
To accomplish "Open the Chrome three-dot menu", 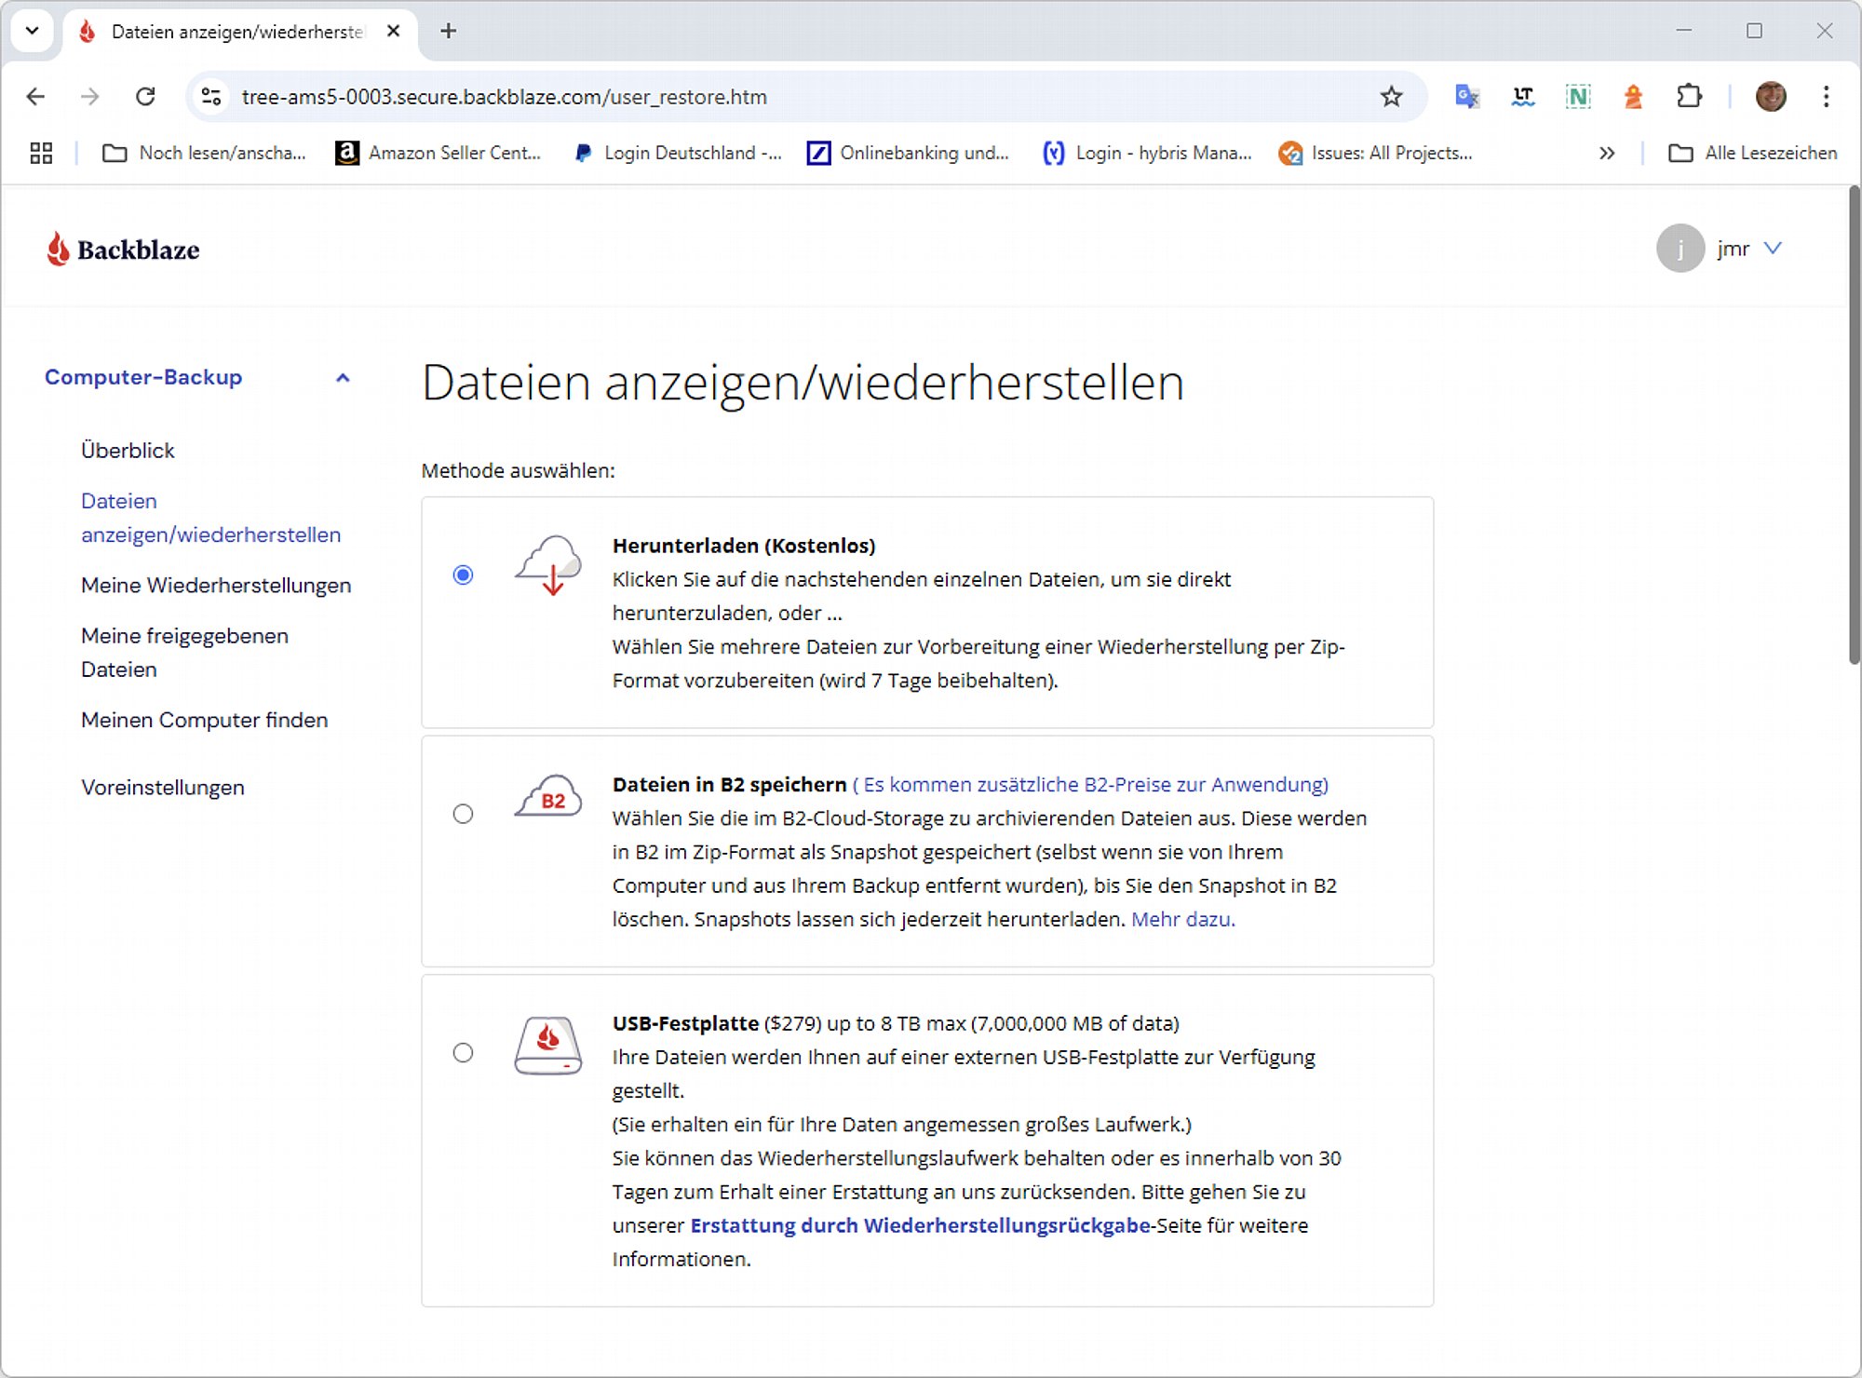I will point(1826,97).
